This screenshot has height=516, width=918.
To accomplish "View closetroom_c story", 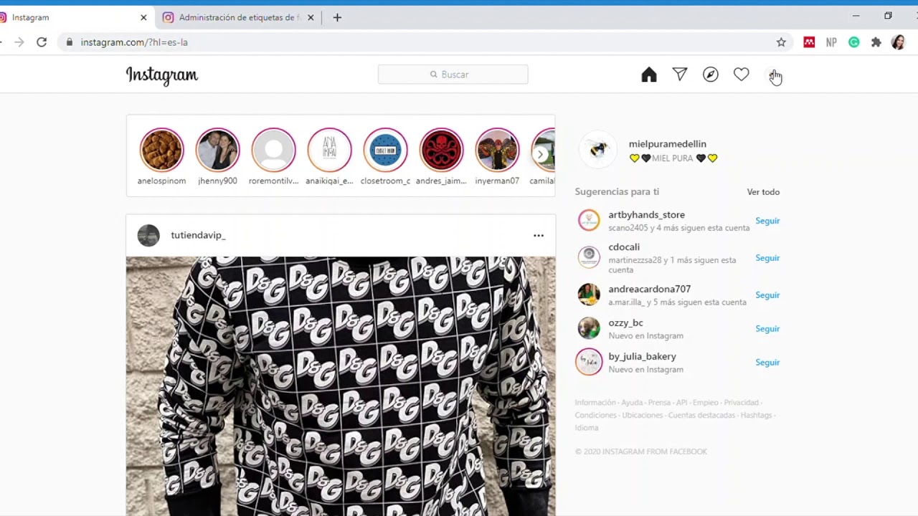I will point(385,150).
